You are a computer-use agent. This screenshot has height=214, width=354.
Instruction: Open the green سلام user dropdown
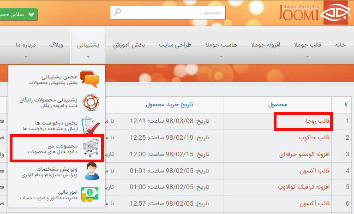tap(18, 14)
